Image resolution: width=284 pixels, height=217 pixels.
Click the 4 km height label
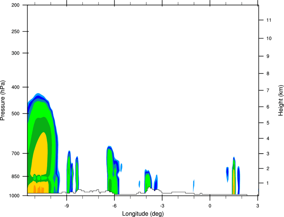click(x=268, y=139)
